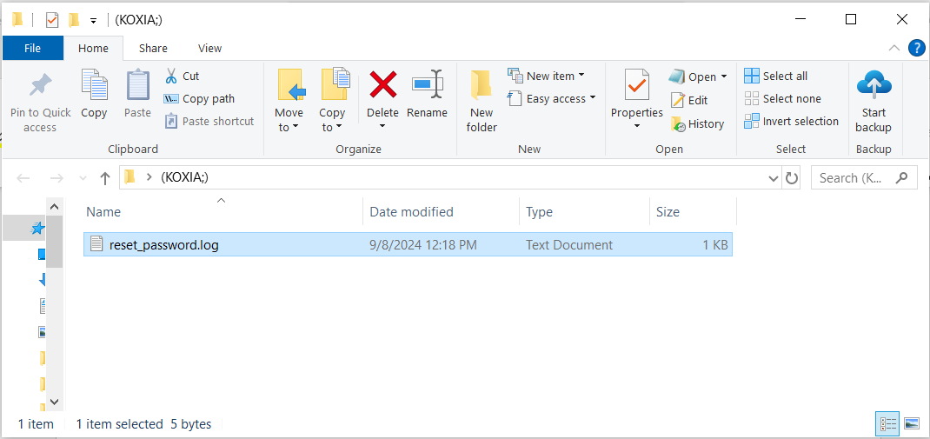Click the address bar path (KOXIA;)
The height and width of the screenshot is (439, 930).
point(184,177)
